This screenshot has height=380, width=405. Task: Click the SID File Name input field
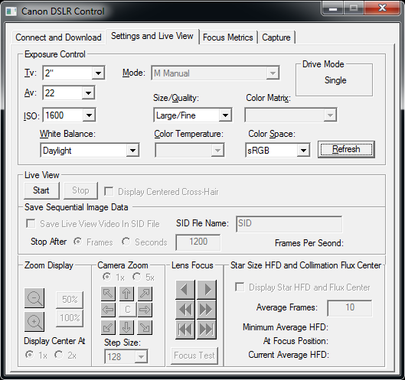tap(289, 224)
